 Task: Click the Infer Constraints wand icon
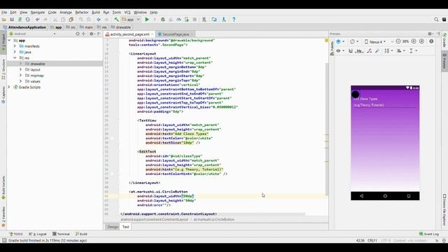[377, 51]
